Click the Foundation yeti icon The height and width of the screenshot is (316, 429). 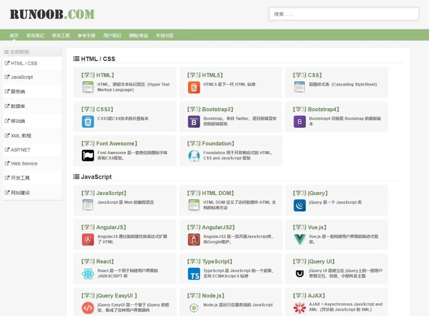194,156
